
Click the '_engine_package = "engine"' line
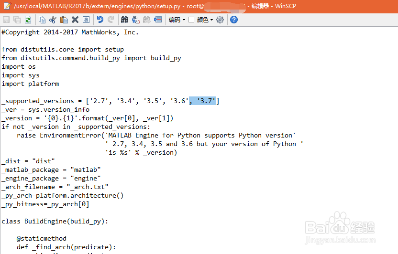[51, 179]
